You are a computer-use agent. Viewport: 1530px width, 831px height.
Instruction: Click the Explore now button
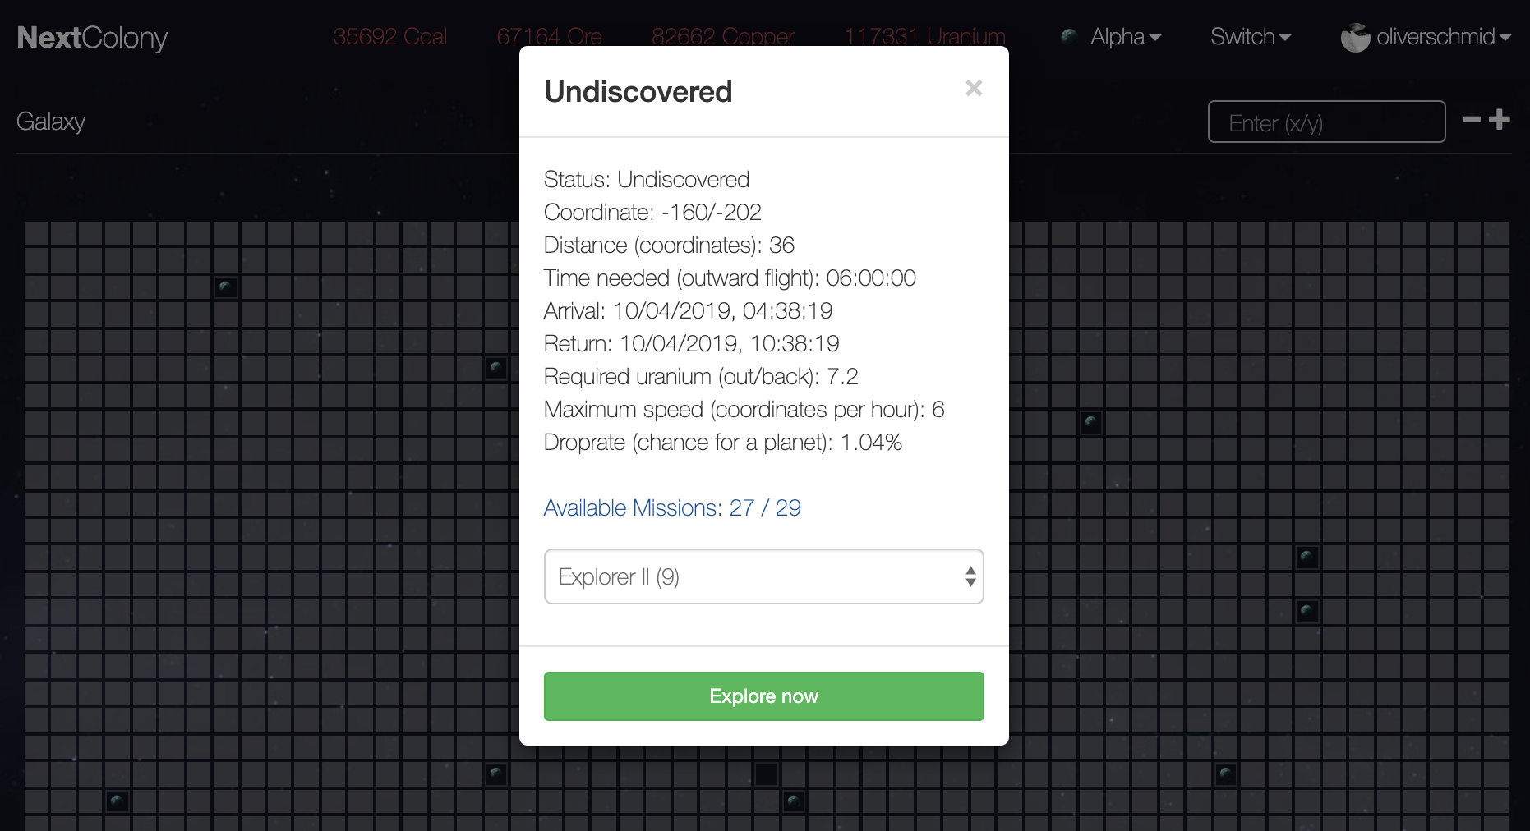[x=763, y=696]
